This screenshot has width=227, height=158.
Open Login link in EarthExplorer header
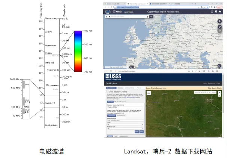[218, 83]
